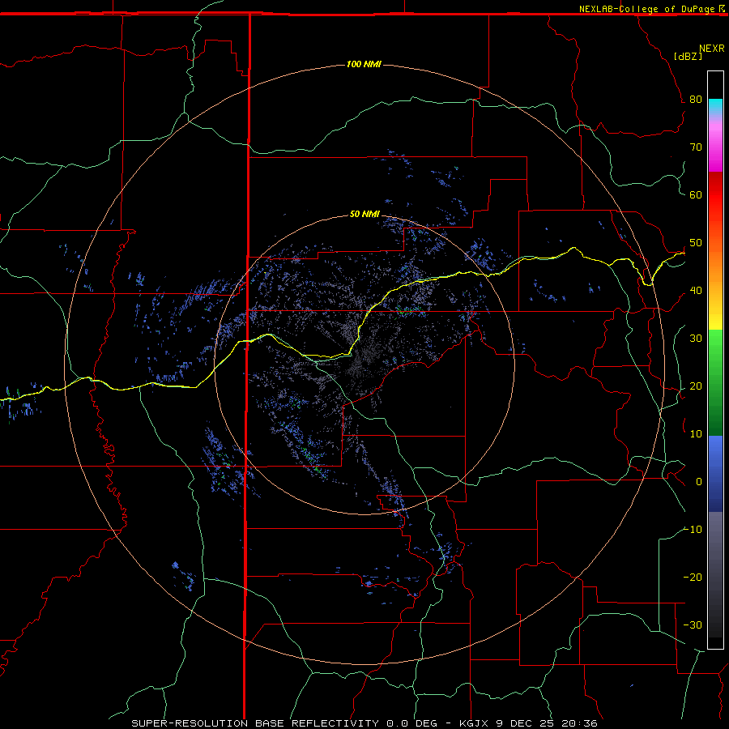Click the 10 dBZ scale value
Image resolution: width=729 pixels, height=729 pixels.
point(696,434)
